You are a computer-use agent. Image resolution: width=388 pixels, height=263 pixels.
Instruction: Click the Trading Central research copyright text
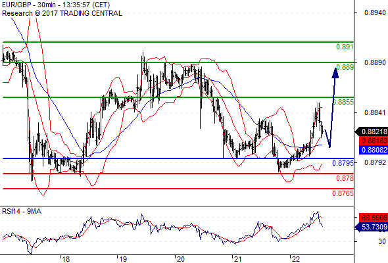click(62, 13)
